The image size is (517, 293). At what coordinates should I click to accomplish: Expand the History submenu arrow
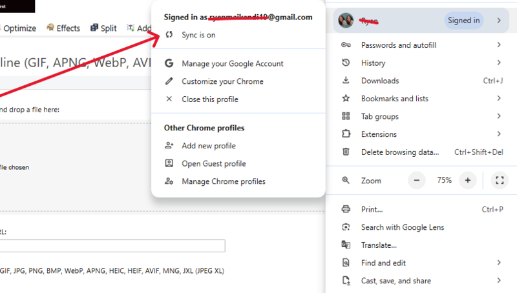pyautogui.click(x=499, y=63)
